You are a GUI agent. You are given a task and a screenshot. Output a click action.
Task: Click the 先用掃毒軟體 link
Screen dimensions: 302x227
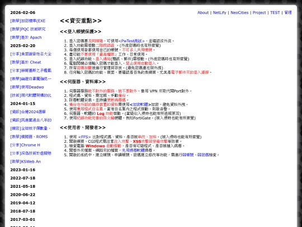[133, 150]
